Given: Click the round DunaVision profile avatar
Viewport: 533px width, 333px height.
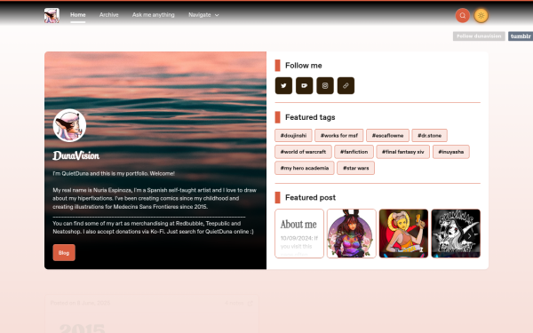Looking at the screenshot, I should 69,125.
